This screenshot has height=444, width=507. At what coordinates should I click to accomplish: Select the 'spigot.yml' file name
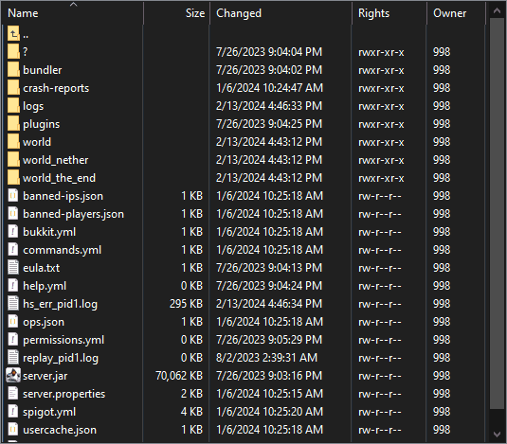tap(49, 412)
